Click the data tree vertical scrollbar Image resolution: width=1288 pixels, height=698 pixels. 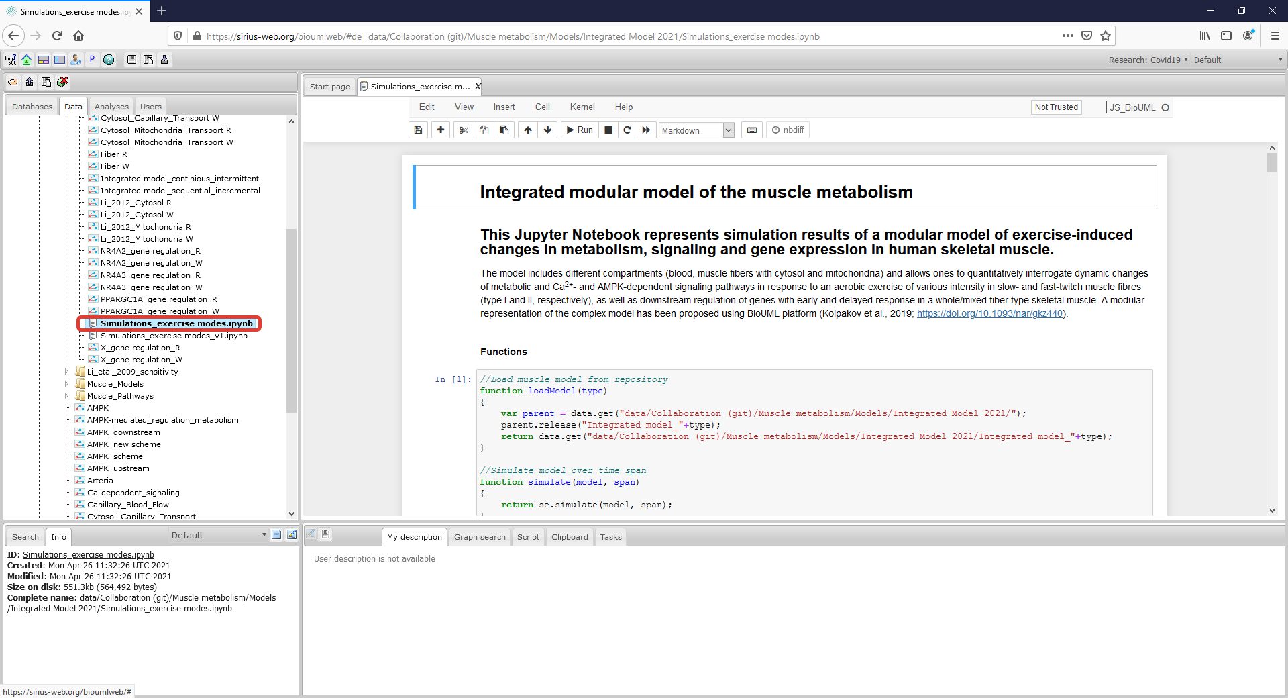coord(291,319)
